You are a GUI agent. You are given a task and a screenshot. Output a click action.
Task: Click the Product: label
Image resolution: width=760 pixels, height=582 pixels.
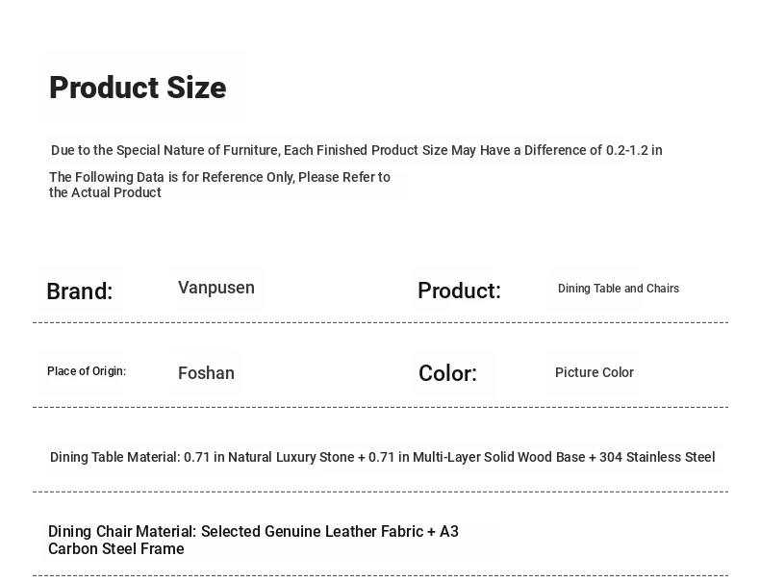click(459, 291)
